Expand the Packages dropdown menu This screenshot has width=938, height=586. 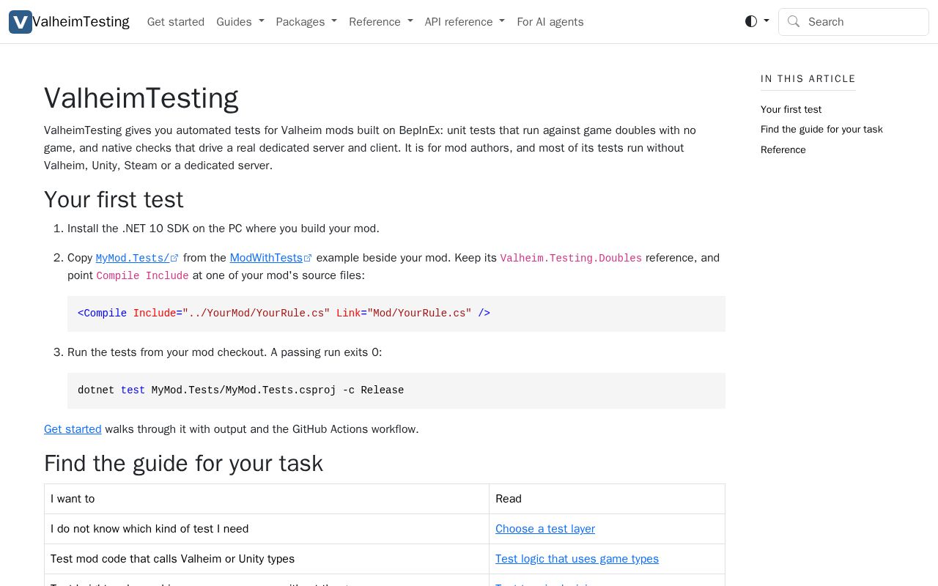(306, 22)
